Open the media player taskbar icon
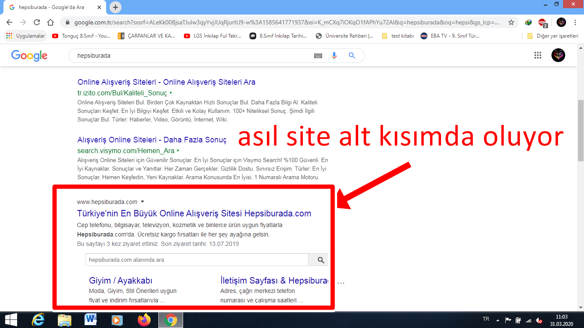This screenshot has height=328, width=584. pyautogui.click(x=117, y=320)
